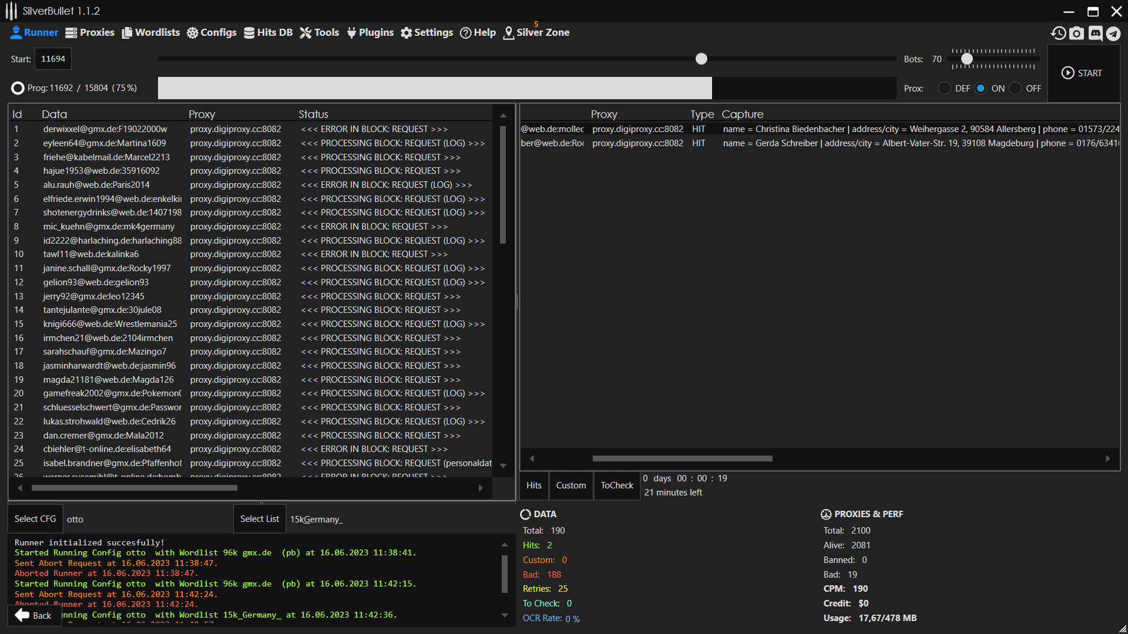Select the ON proxy mode radio

981,89
